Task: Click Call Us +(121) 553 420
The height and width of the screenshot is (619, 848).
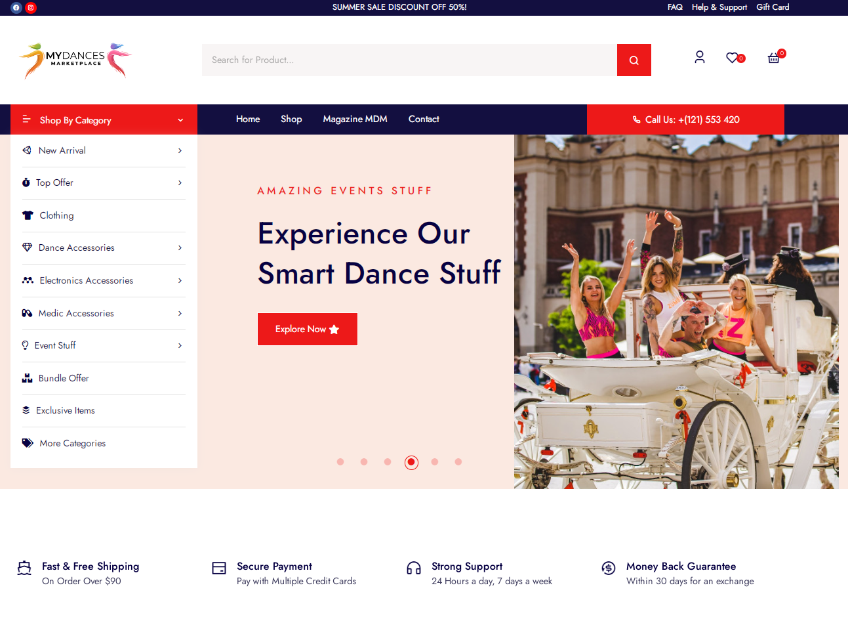Action: [x=685, y=119]
